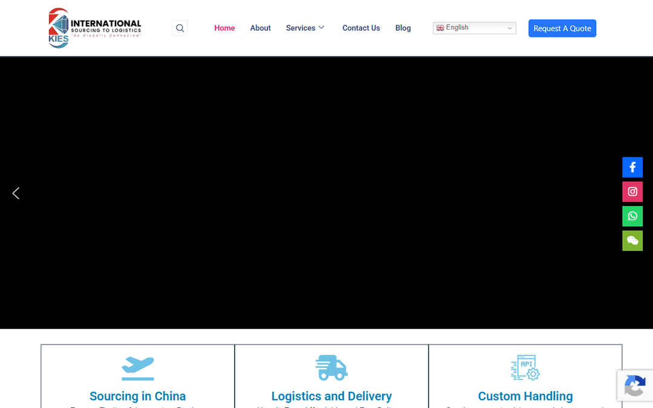The height and width of the screenshot is (408, 653).
Task: Open the WeChat social icon
Action: tap(632, 241)
